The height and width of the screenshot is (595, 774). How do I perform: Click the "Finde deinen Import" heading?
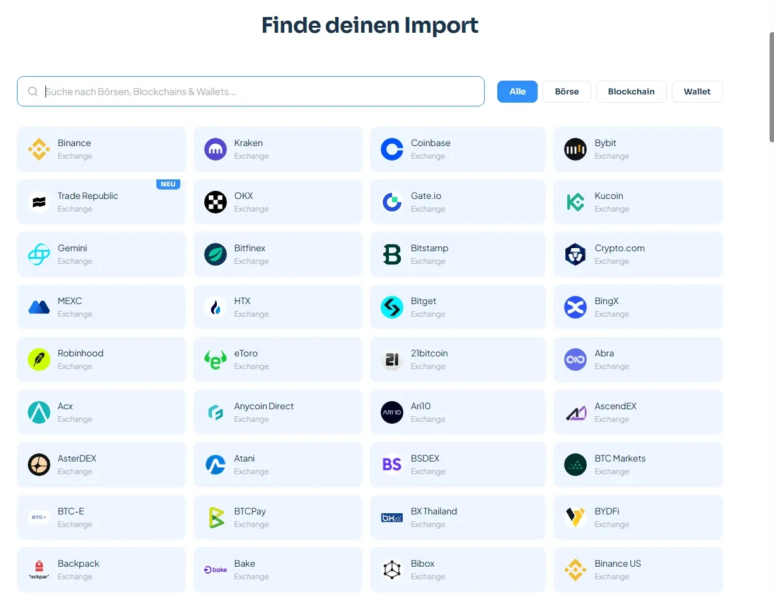coord(370,25)
